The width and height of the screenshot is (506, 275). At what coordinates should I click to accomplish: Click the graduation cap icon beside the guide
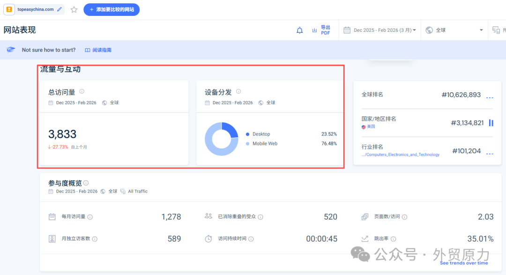tap(10, 50)
